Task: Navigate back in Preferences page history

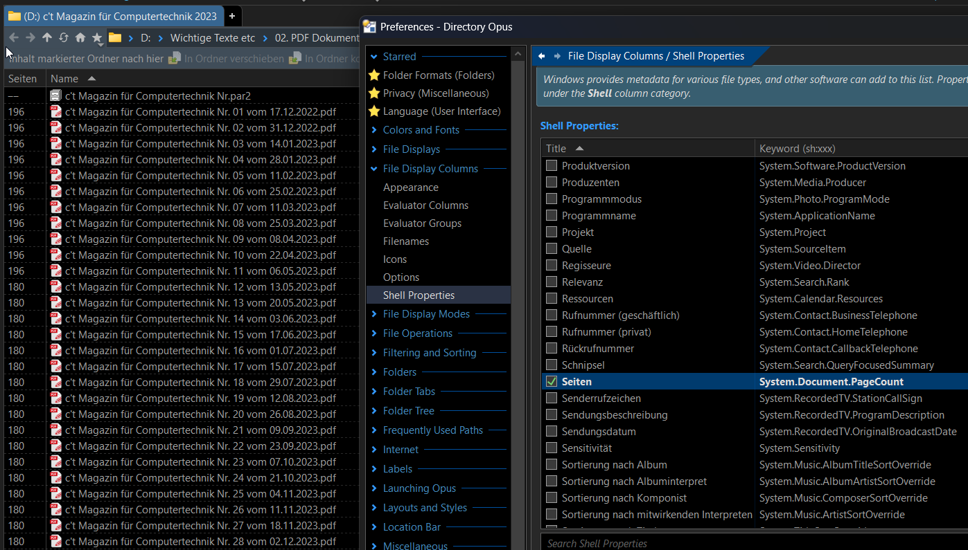Action: pyautogui.click(x=541, y=56)
